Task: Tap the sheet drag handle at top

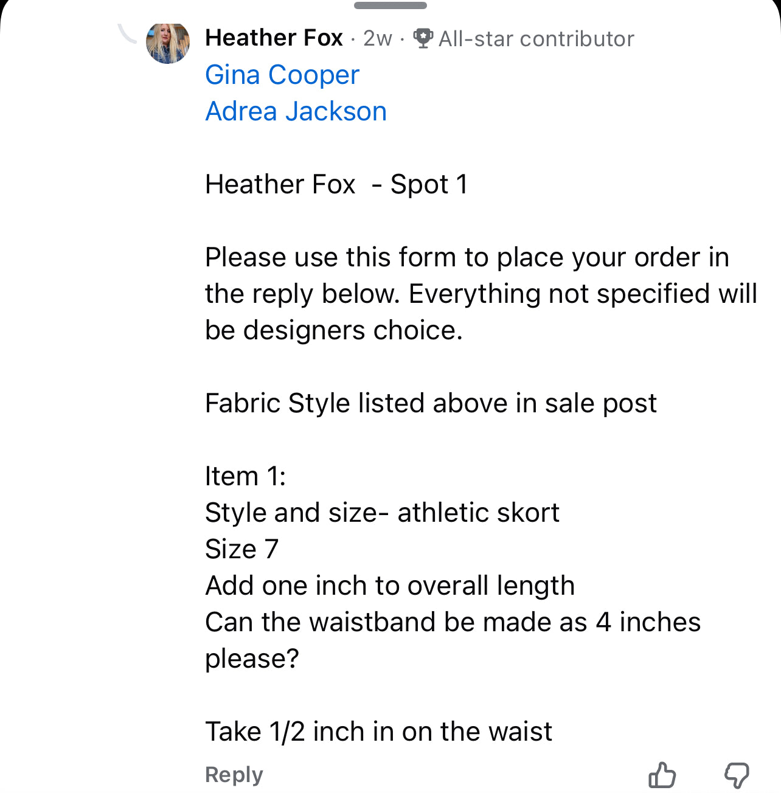Action: [x=390, y=6]
